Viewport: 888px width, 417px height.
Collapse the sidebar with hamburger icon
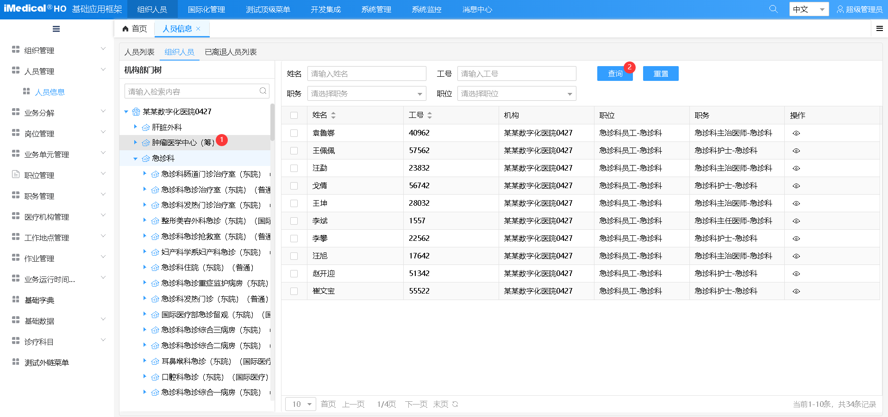click(56, 29)
